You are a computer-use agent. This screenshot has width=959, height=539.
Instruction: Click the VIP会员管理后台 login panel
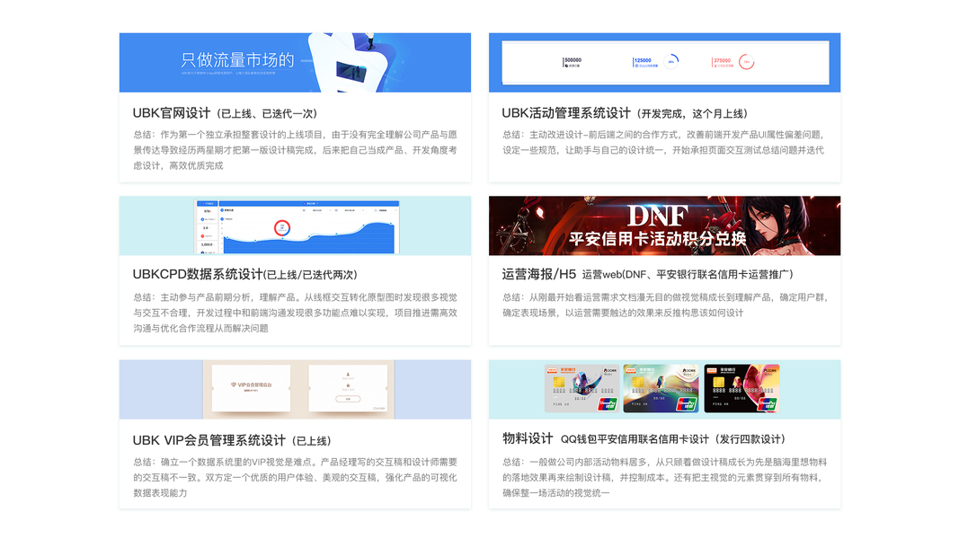point(251,388)
